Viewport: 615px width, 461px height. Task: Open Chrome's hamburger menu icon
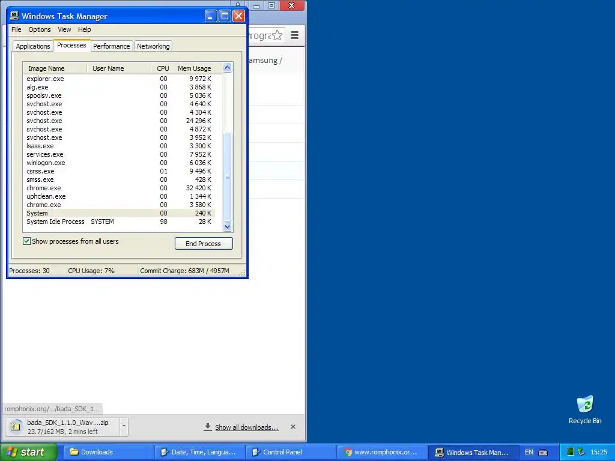[x=294, y=35]
